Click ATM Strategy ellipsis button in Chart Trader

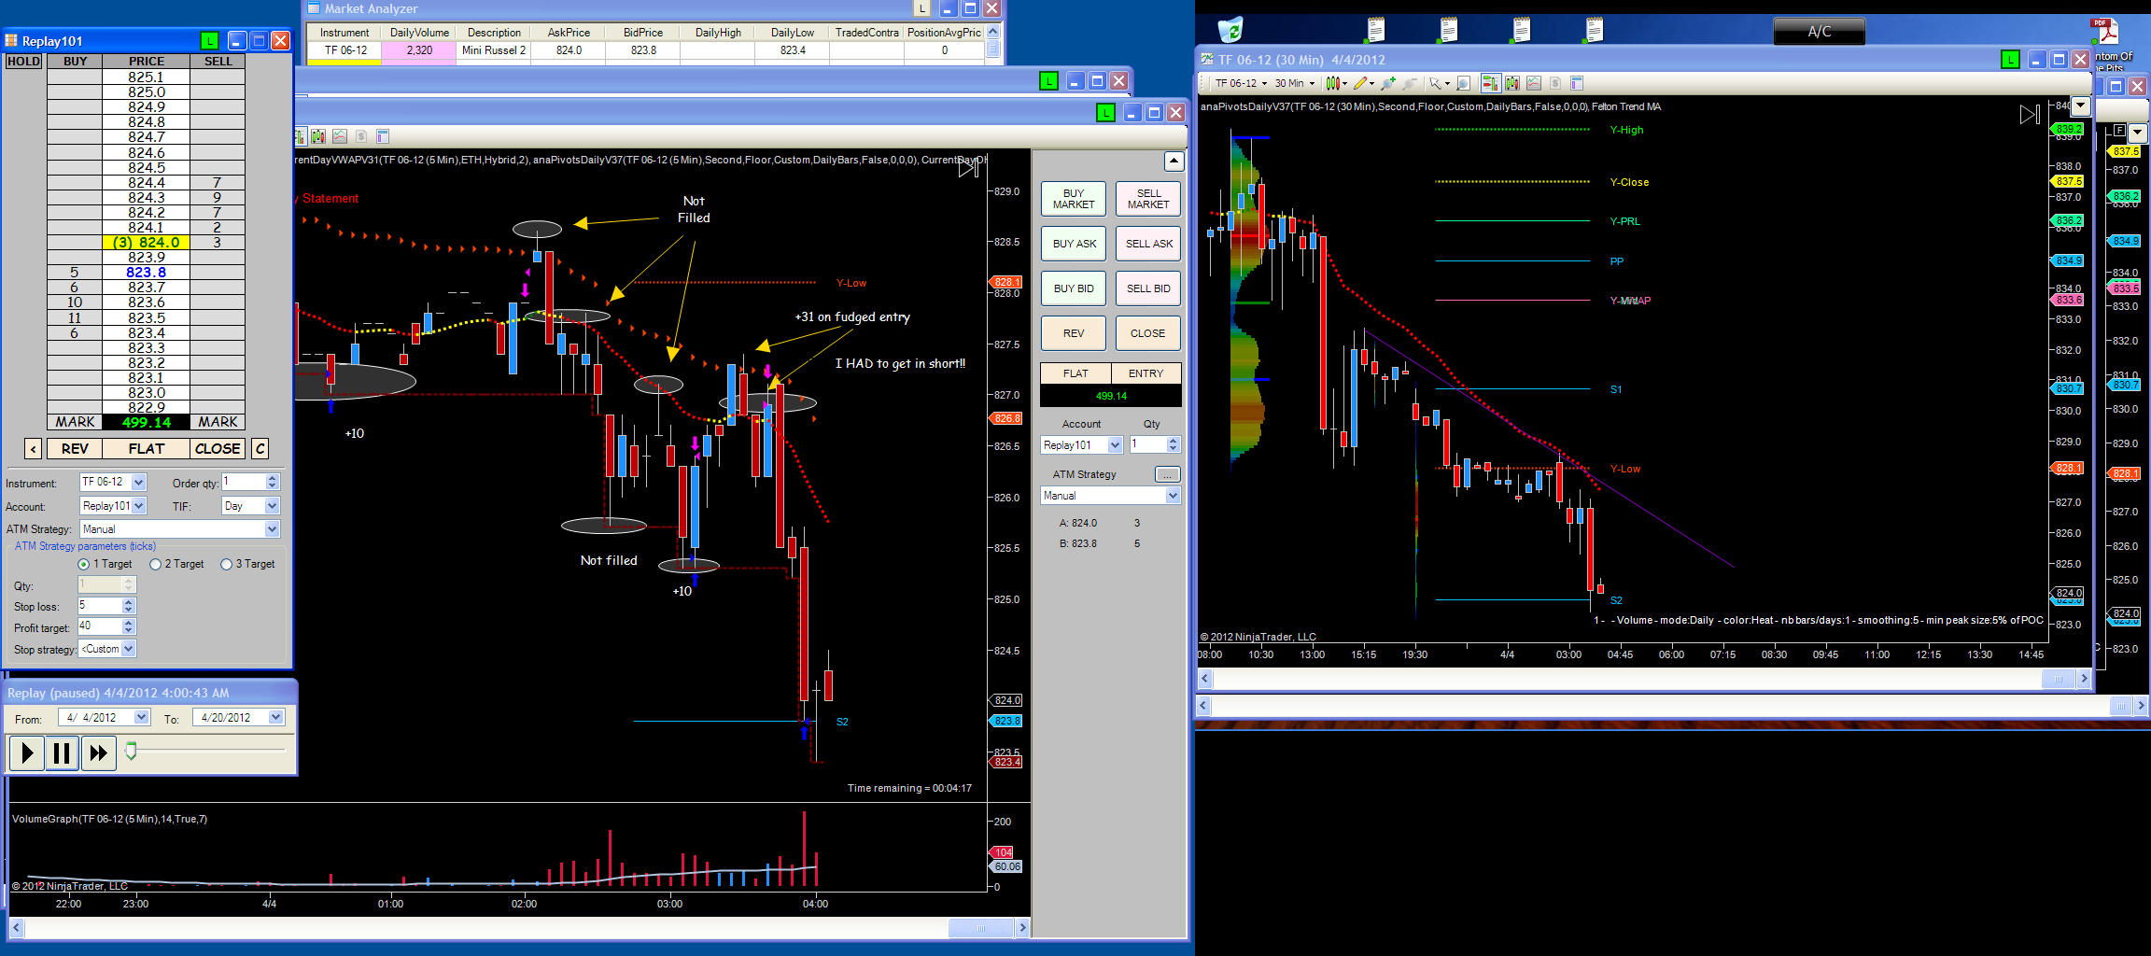pos(1167,474)
